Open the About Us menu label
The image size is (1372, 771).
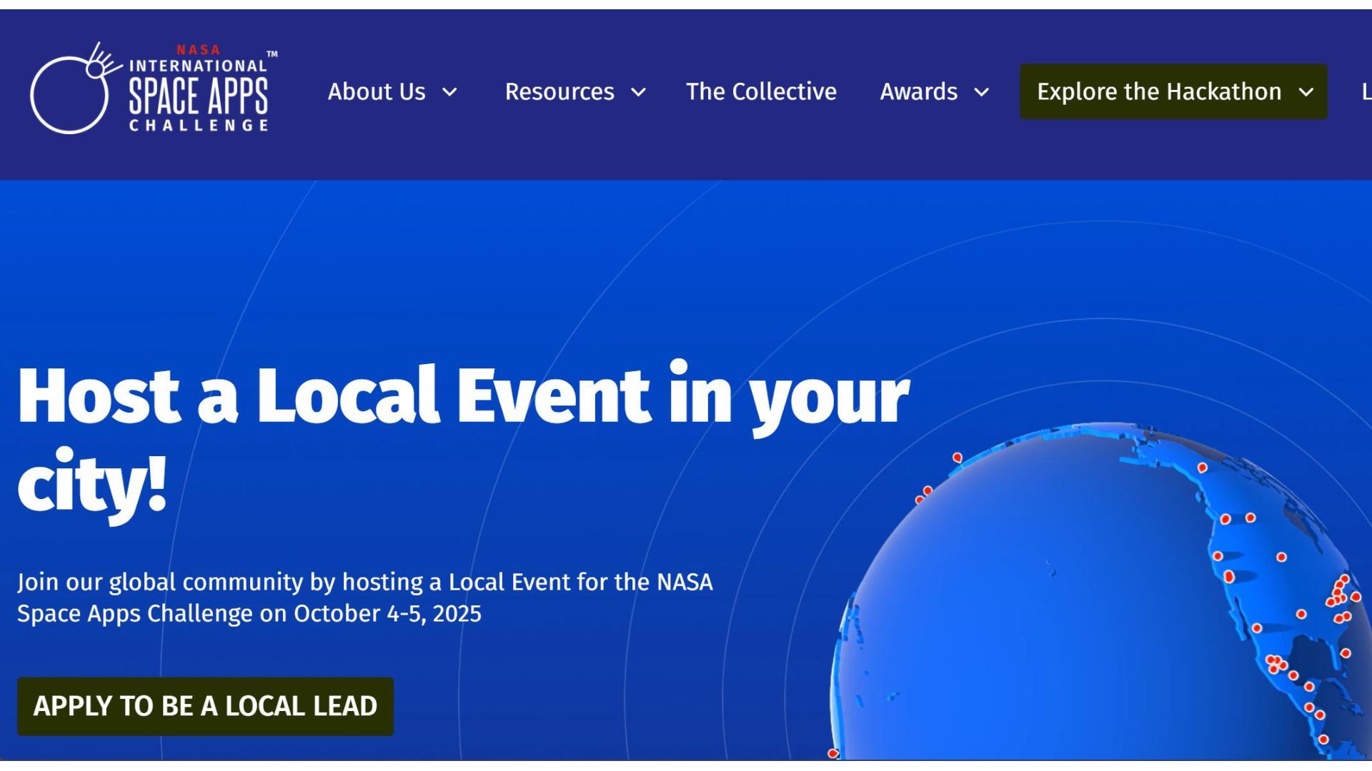(377, 92)
